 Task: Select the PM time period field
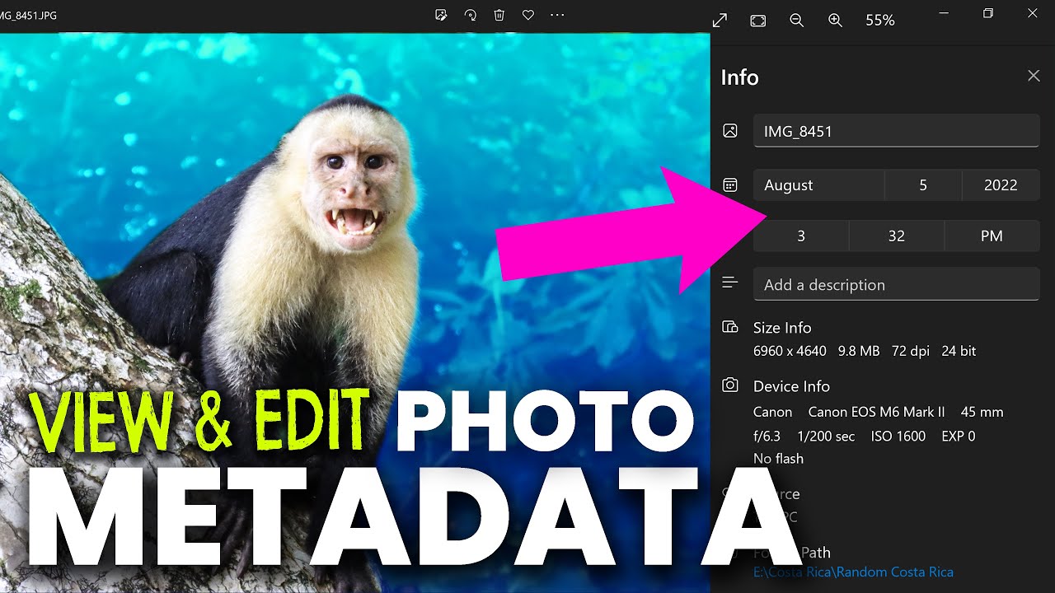pos(992,236)
